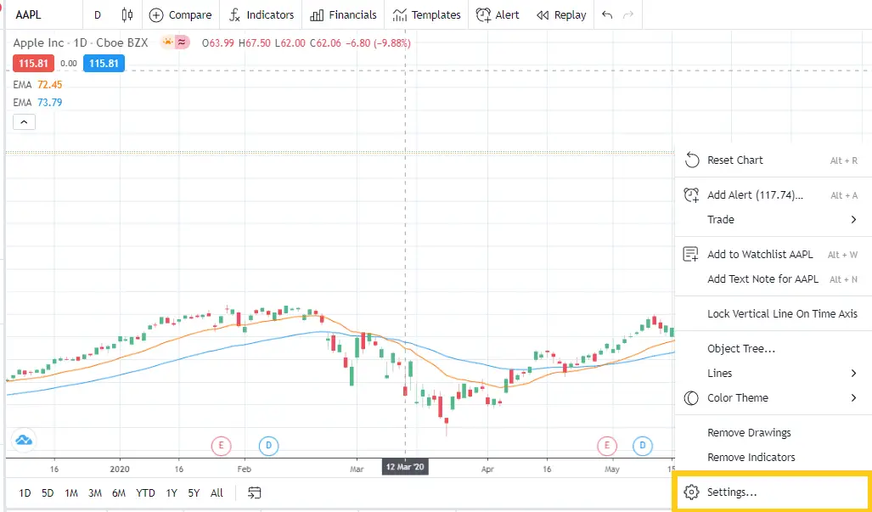Toggle Lock Vertical Line On Time Axis

tap(781, 313)
